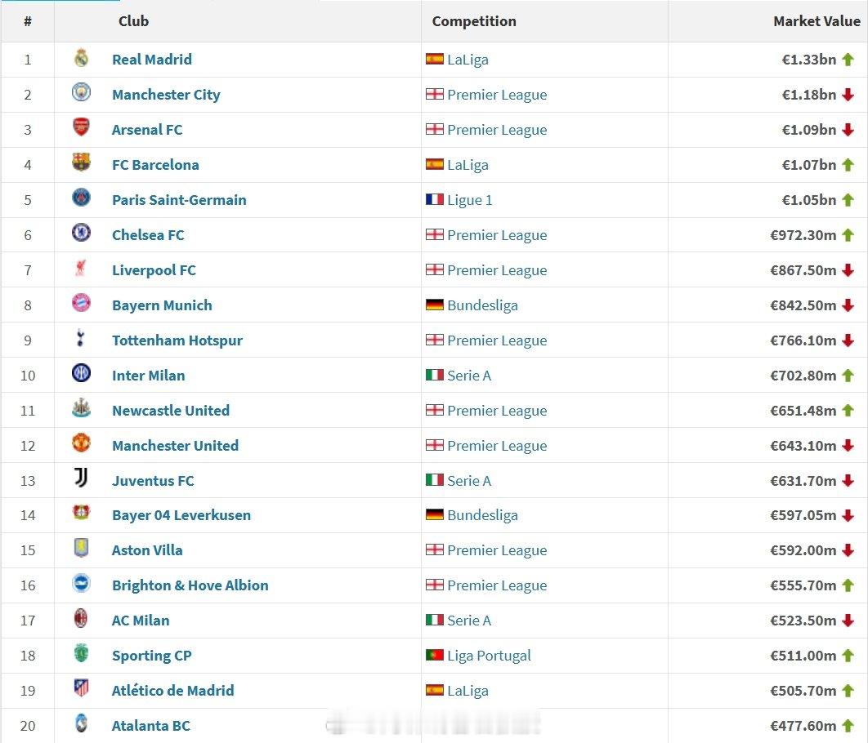Click the Arsenal FC crest icon
This screenshot has width=868, height=743.
click(82, 127)
